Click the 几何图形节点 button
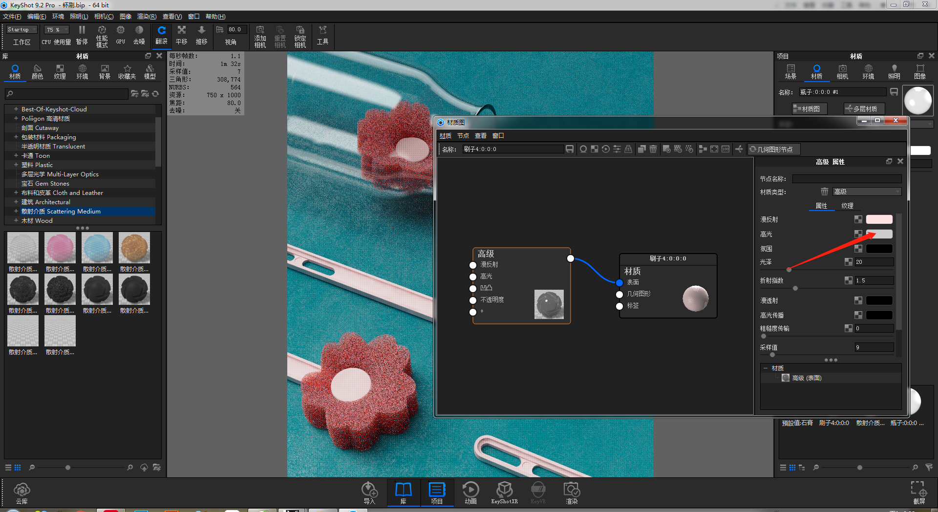The width and height of the screenshot is (938, 512). (x=773, y=149)
